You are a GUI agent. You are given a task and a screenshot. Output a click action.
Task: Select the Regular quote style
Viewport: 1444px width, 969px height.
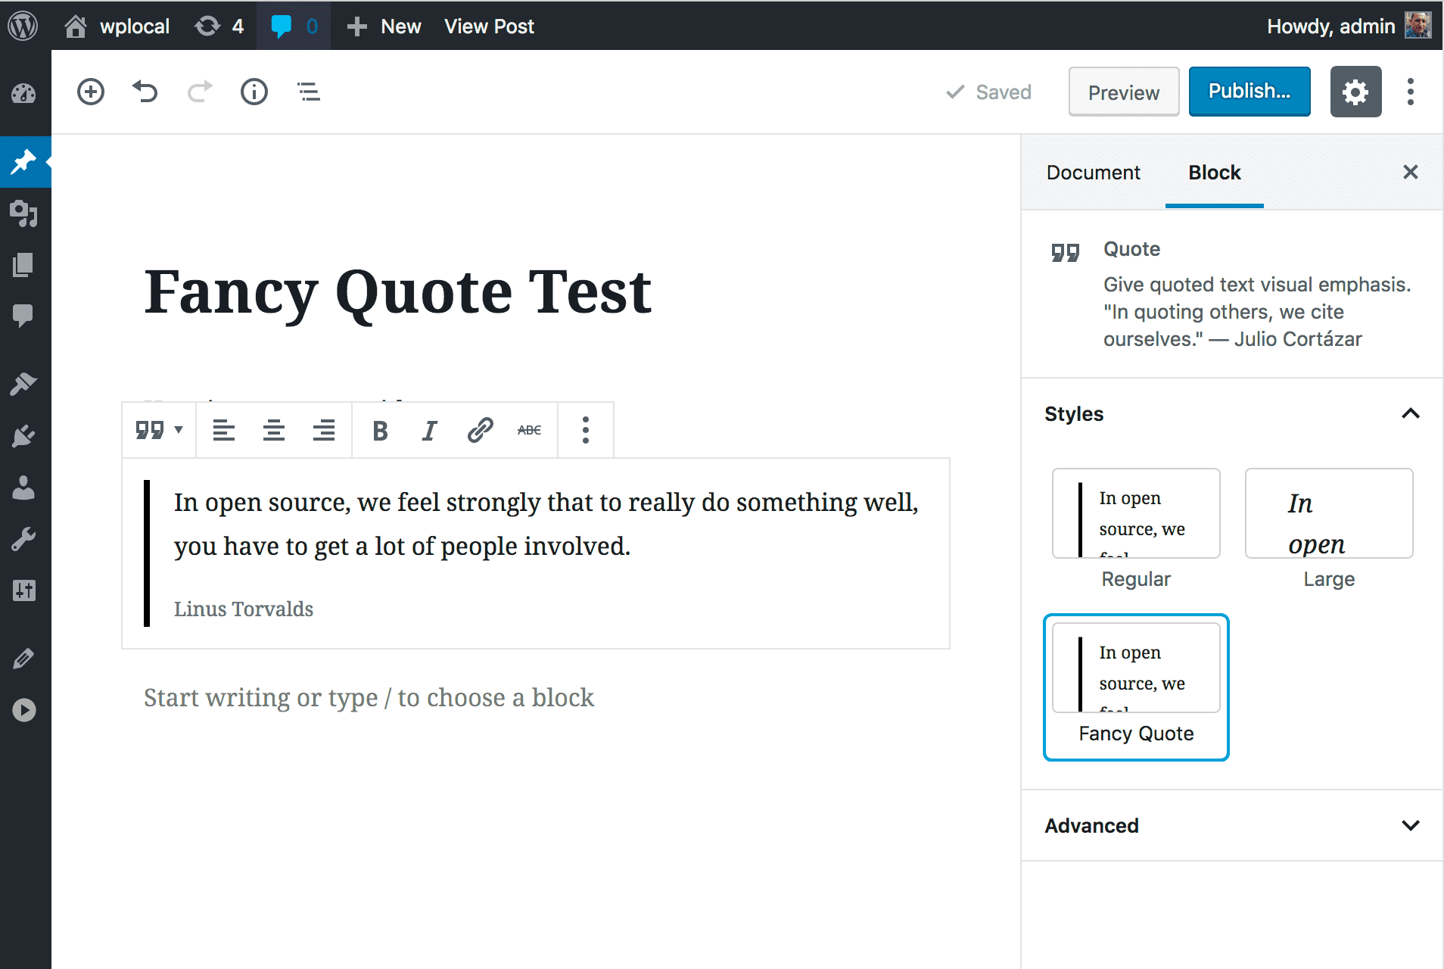1135,513
